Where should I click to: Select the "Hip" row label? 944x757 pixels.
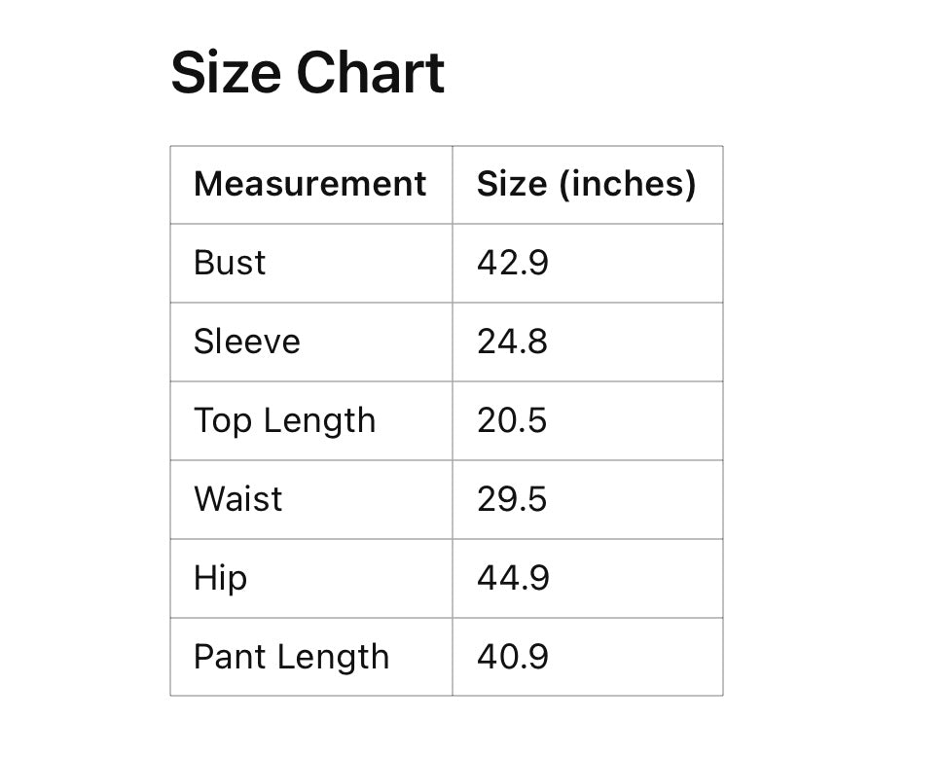tap(220, 578)
